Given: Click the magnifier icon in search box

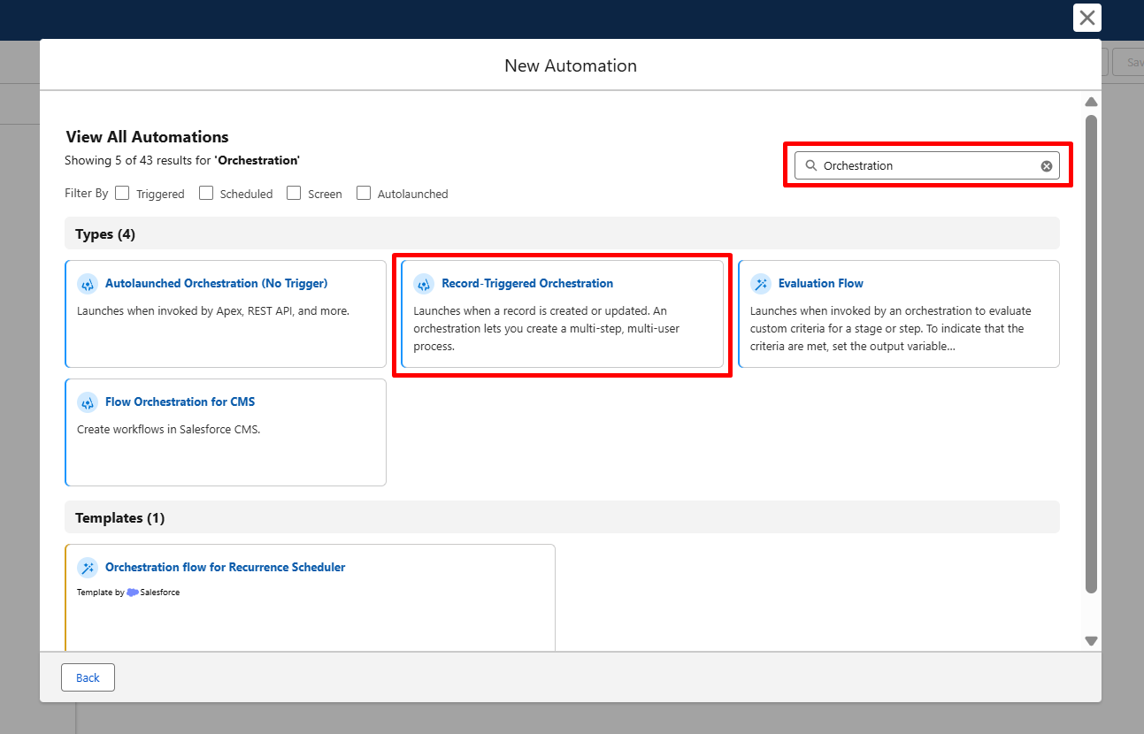Looking at the screenshot, I should (810, 165).
